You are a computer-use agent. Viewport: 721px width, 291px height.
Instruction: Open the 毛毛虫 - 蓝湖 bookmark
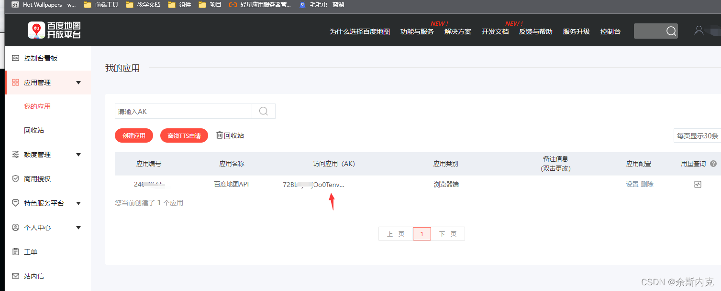click(x=322, y=5)
